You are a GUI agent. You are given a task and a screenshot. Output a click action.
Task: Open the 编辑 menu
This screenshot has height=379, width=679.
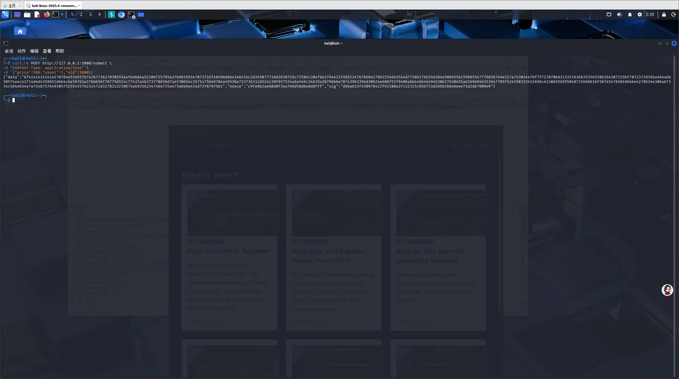pyautogui.click(x=34, y=51)
